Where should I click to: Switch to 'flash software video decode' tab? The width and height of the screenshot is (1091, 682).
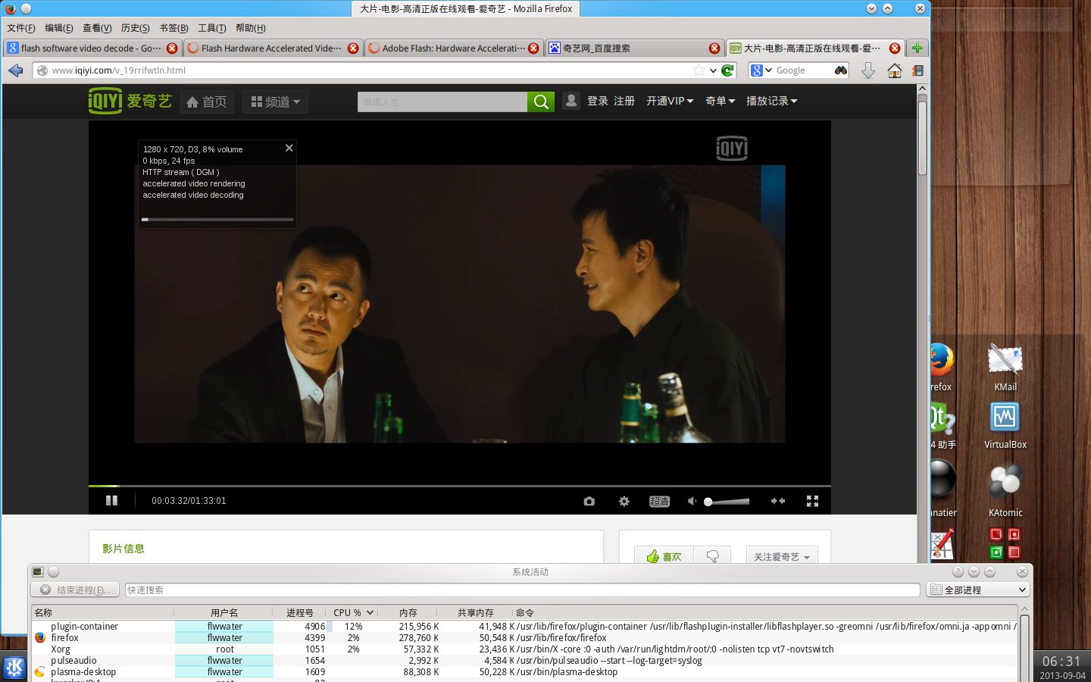tap(92, 48)
